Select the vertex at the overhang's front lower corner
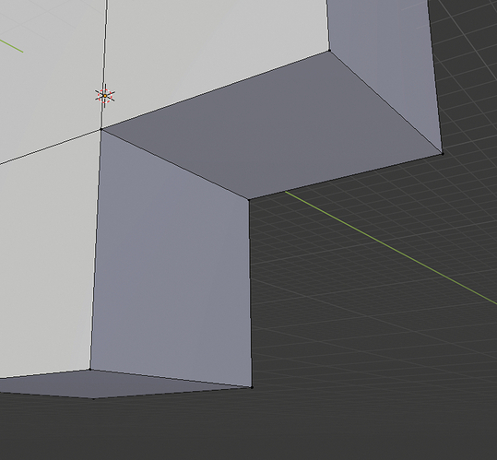Screen dimensions: 497x460 pos(249,199)
